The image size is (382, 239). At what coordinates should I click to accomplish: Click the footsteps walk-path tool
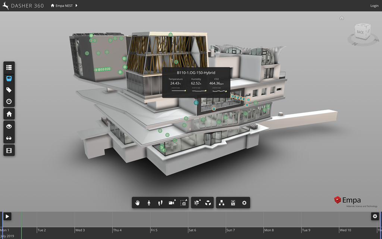160,203
